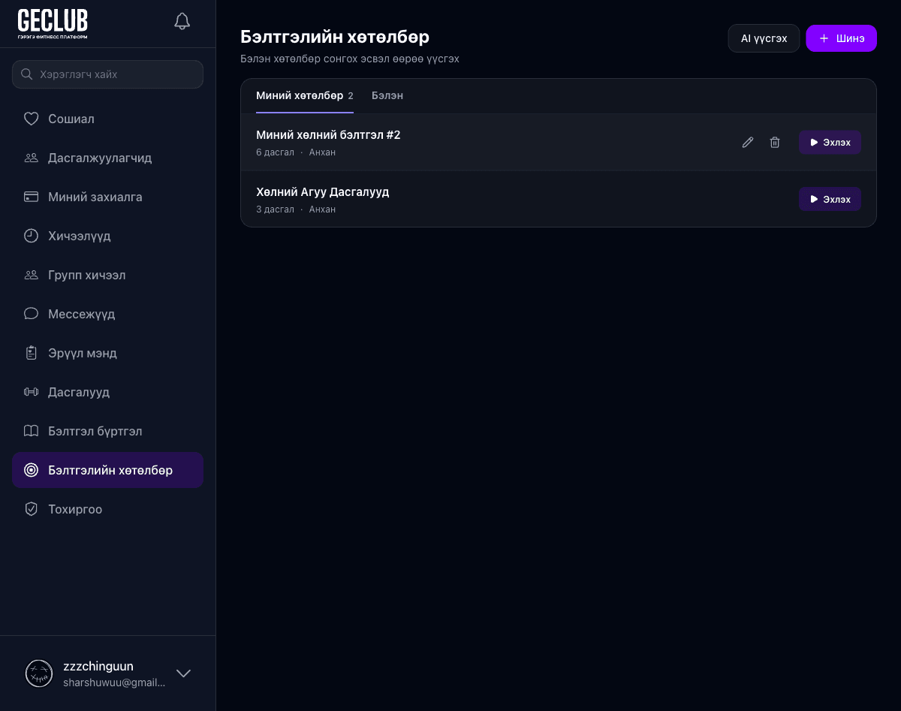This screenshot has height=711, width=901.
Task: Click the purple Шинэ button
Action: (841, 38)
